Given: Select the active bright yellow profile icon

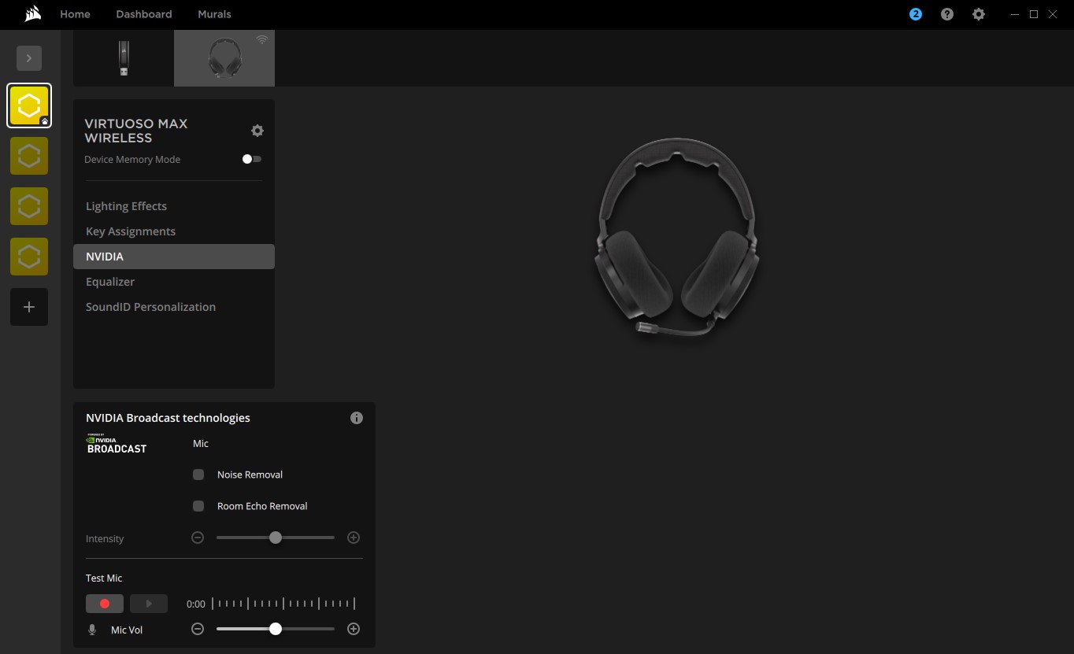Looking at the screenshot, I should [x=29, y=105].
